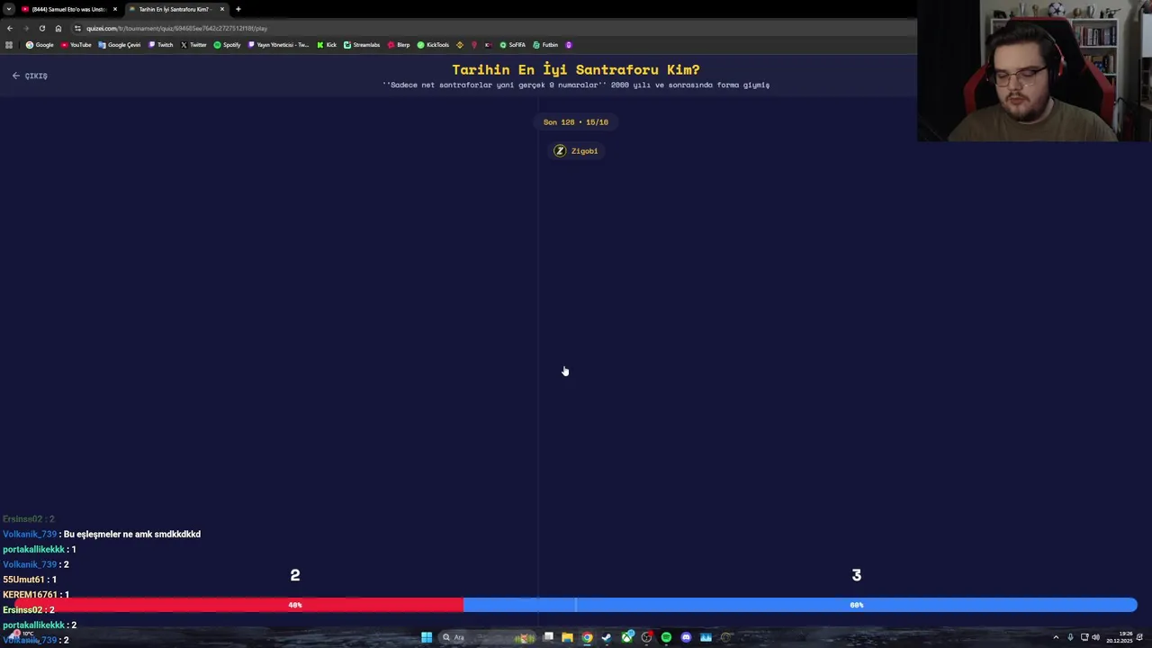Image resolution: width=1152 pixels, height=648 pixels.
Task: Reload the quizei page
Action: click(41, 28)
